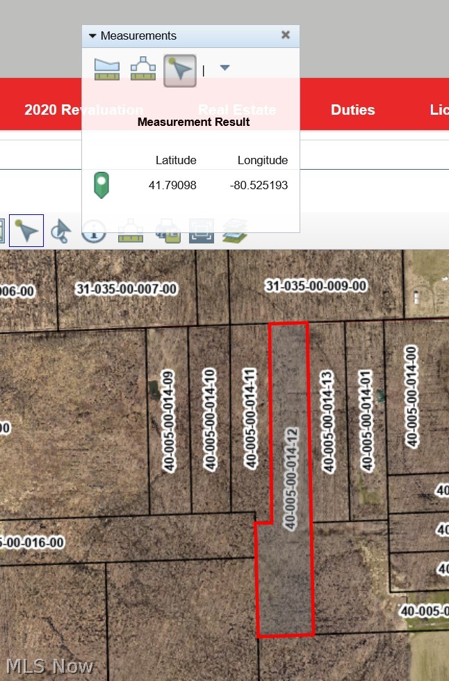The image size is (449, 681).
Task: Select parcel 40-005-00-014-00 on the map
Action: pyautogui.click(x=411, y=396)
